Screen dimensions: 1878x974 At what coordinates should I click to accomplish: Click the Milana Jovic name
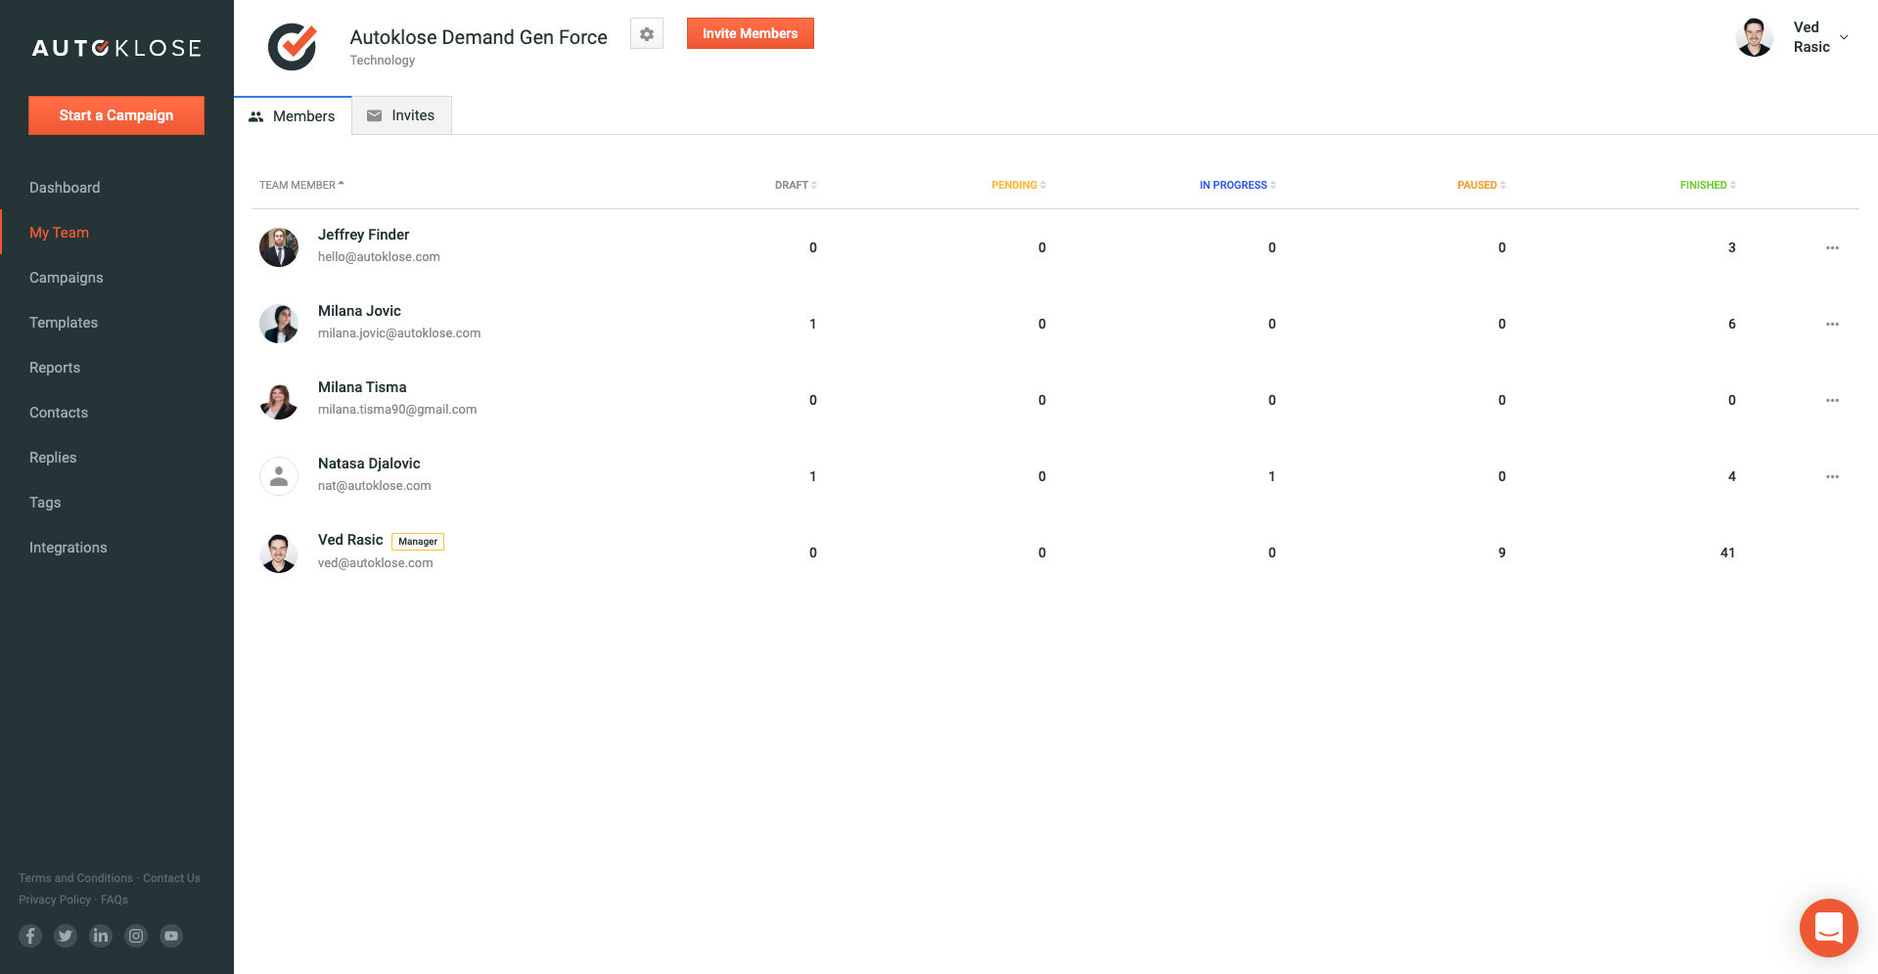(359, 311)
